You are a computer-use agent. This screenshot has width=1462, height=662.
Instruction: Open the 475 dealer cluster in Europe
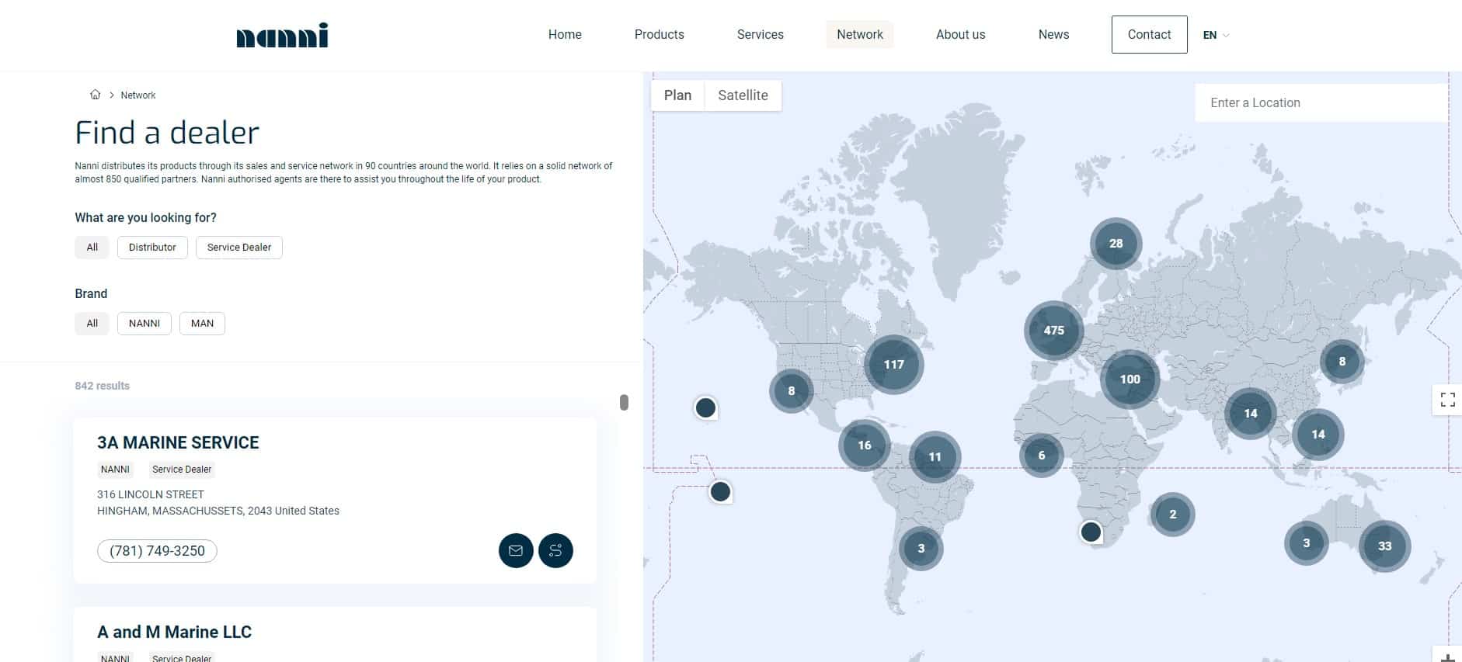[x=1053, y=330]
